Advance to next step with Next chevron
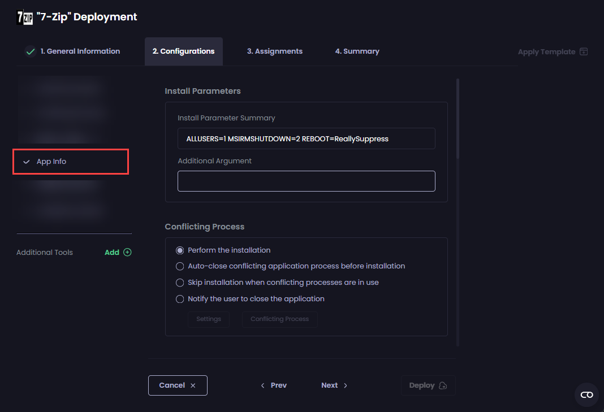 [345, 385]
